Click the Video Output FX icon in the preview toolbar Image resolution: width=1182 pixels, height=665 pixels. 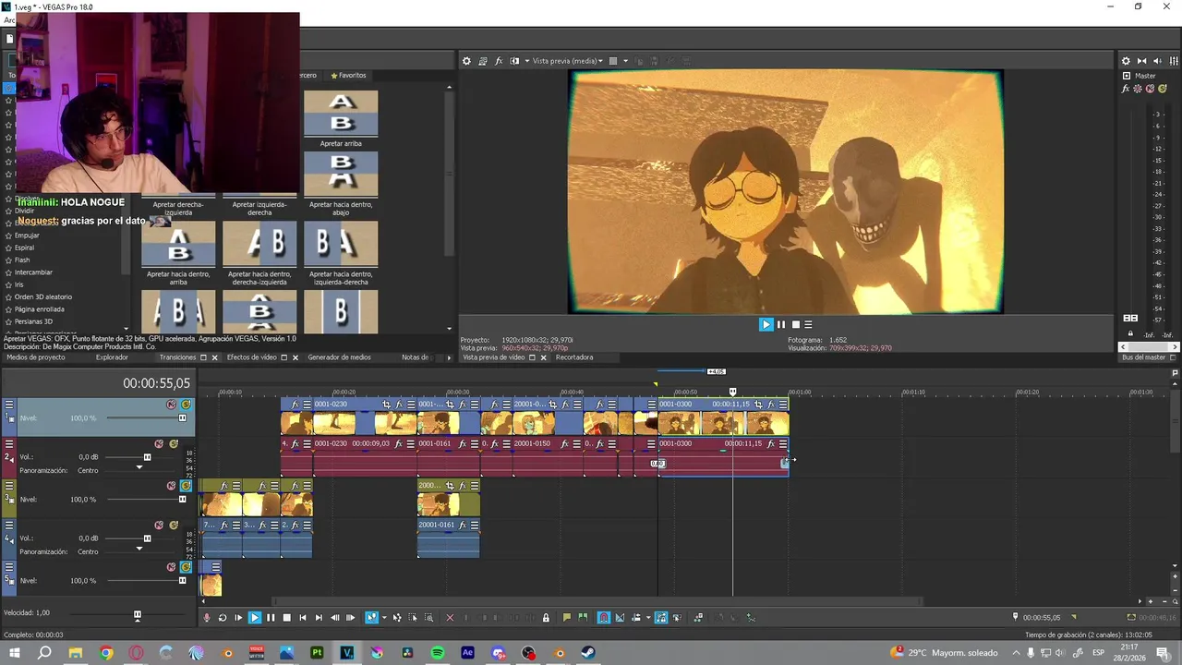coord(499,61)
